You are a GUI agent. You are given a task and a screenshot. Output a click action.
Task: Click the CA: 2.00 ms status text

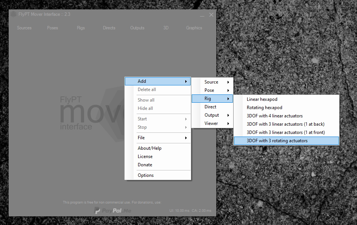[x=202, y=210]
